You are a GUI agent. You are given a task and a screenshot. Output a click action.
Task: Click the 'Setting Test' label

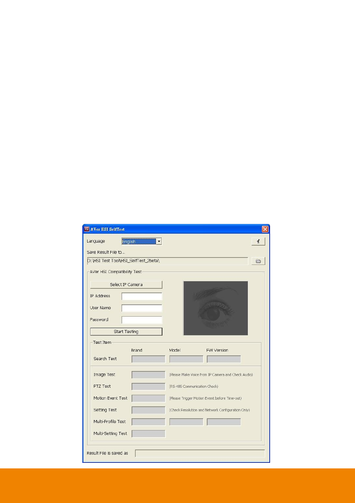click(105, 410)
